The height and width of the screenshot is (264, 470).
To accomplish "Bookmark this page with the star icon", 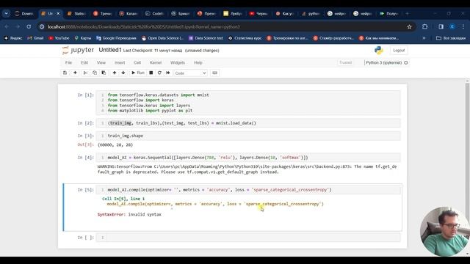I will tap(409, 26).
